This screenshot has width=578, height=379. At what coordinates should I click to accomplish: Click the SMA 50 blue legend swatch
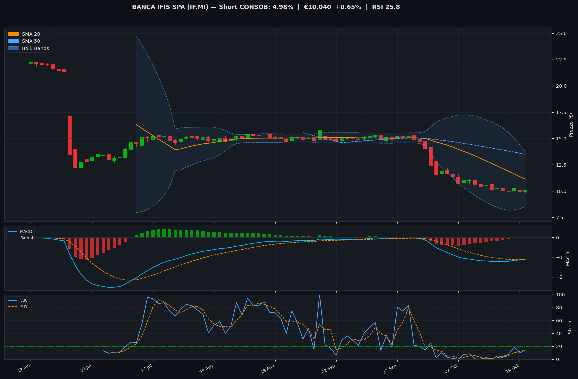click(13, 41)
